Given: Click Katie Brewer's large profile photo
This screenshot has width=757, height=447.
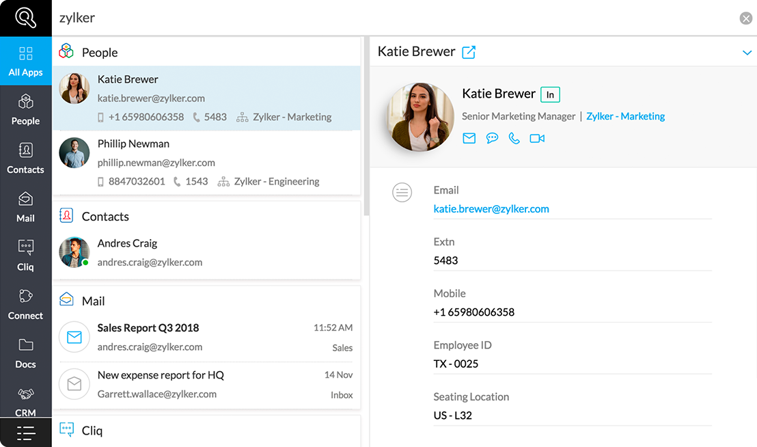Looking at the screenshot, I should 420,117.
